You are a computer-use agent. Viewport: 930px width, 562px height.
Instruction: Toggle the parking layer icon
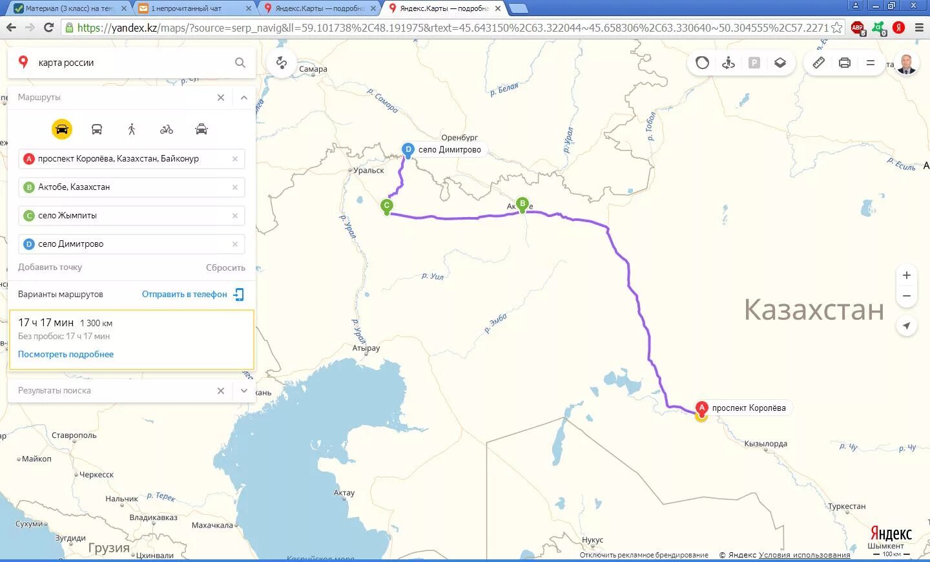pyautogui.click(x=754, y=63)
